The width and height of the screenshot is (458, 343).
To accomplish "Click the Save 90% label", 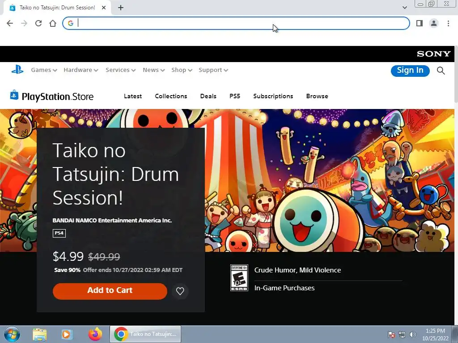I will tap(67, 270).
